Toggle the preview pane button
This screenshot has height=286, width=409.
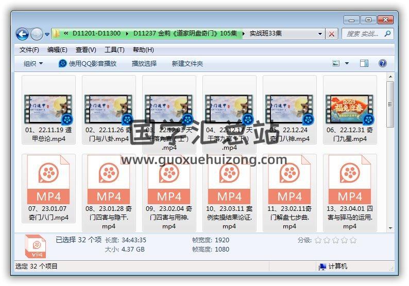(364, 63)
